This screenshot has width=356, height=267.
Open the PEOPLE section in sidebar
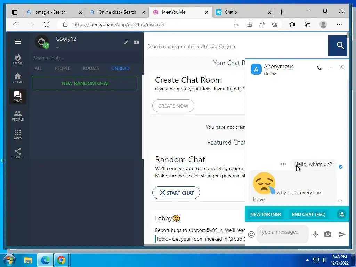click(x=18, y=116)
